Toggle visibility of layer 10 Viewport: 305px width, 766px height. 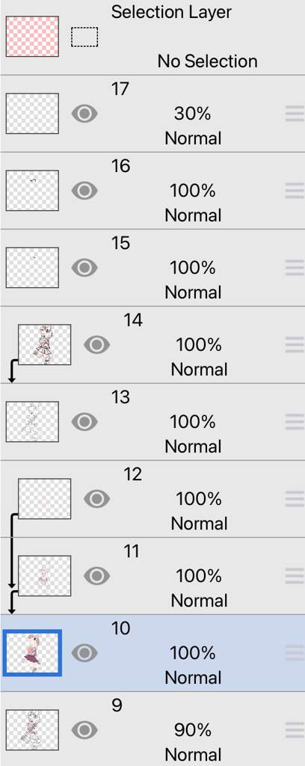(84, 652)
